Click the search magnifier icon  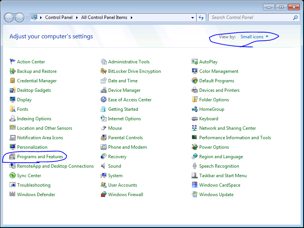tap(295, 18)
